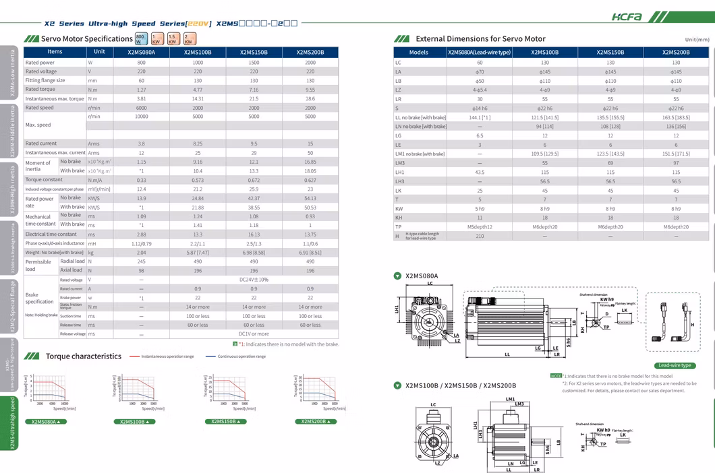Click the green circle arrow beside X2MS080A drawing title
Screen dimensions: 715x473
397,276
